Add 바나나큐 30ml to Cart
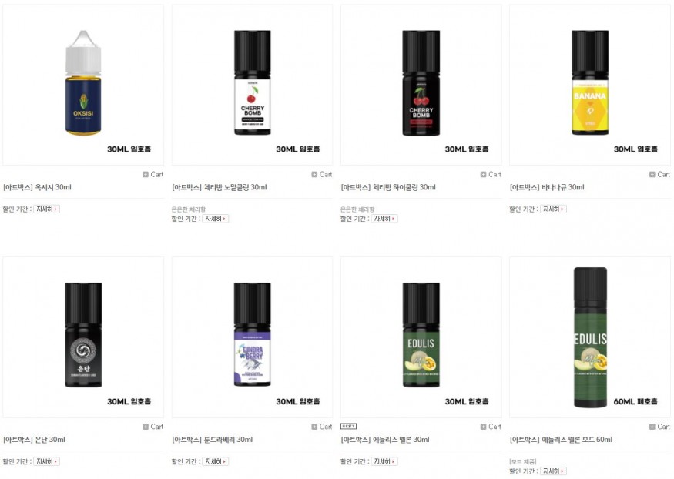The height and width of the screenshot is (479, 674). 660,174
